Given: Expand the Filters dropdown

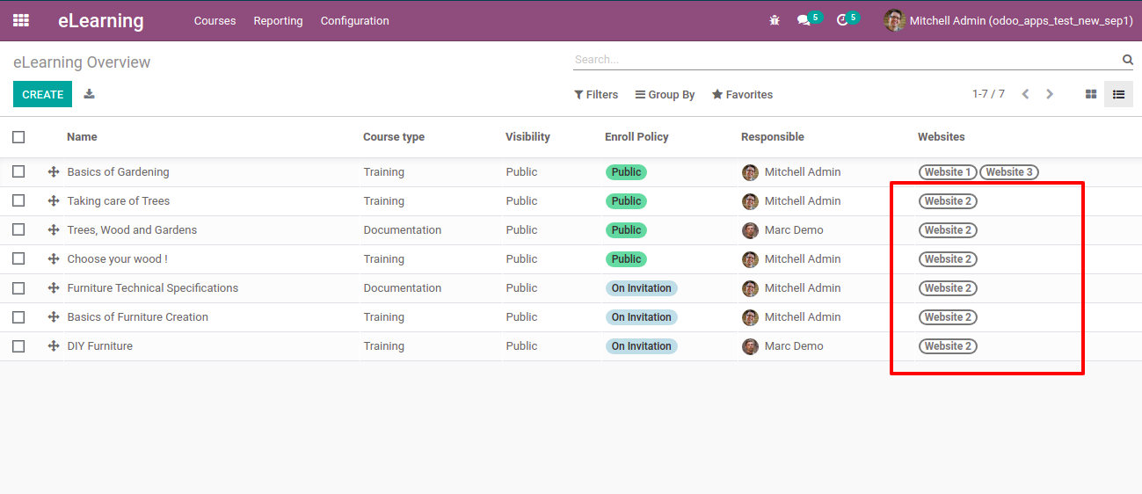Looking at the screenshot, I should pyautogui.click(x=596, y=95).
